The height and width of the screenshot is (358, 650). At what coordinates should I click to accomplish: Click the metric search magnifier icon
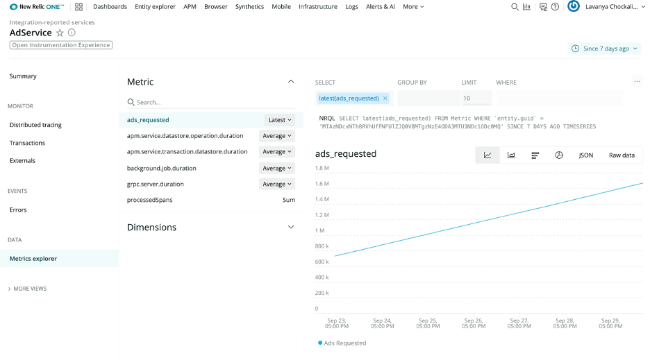click(x=131, y=102)
